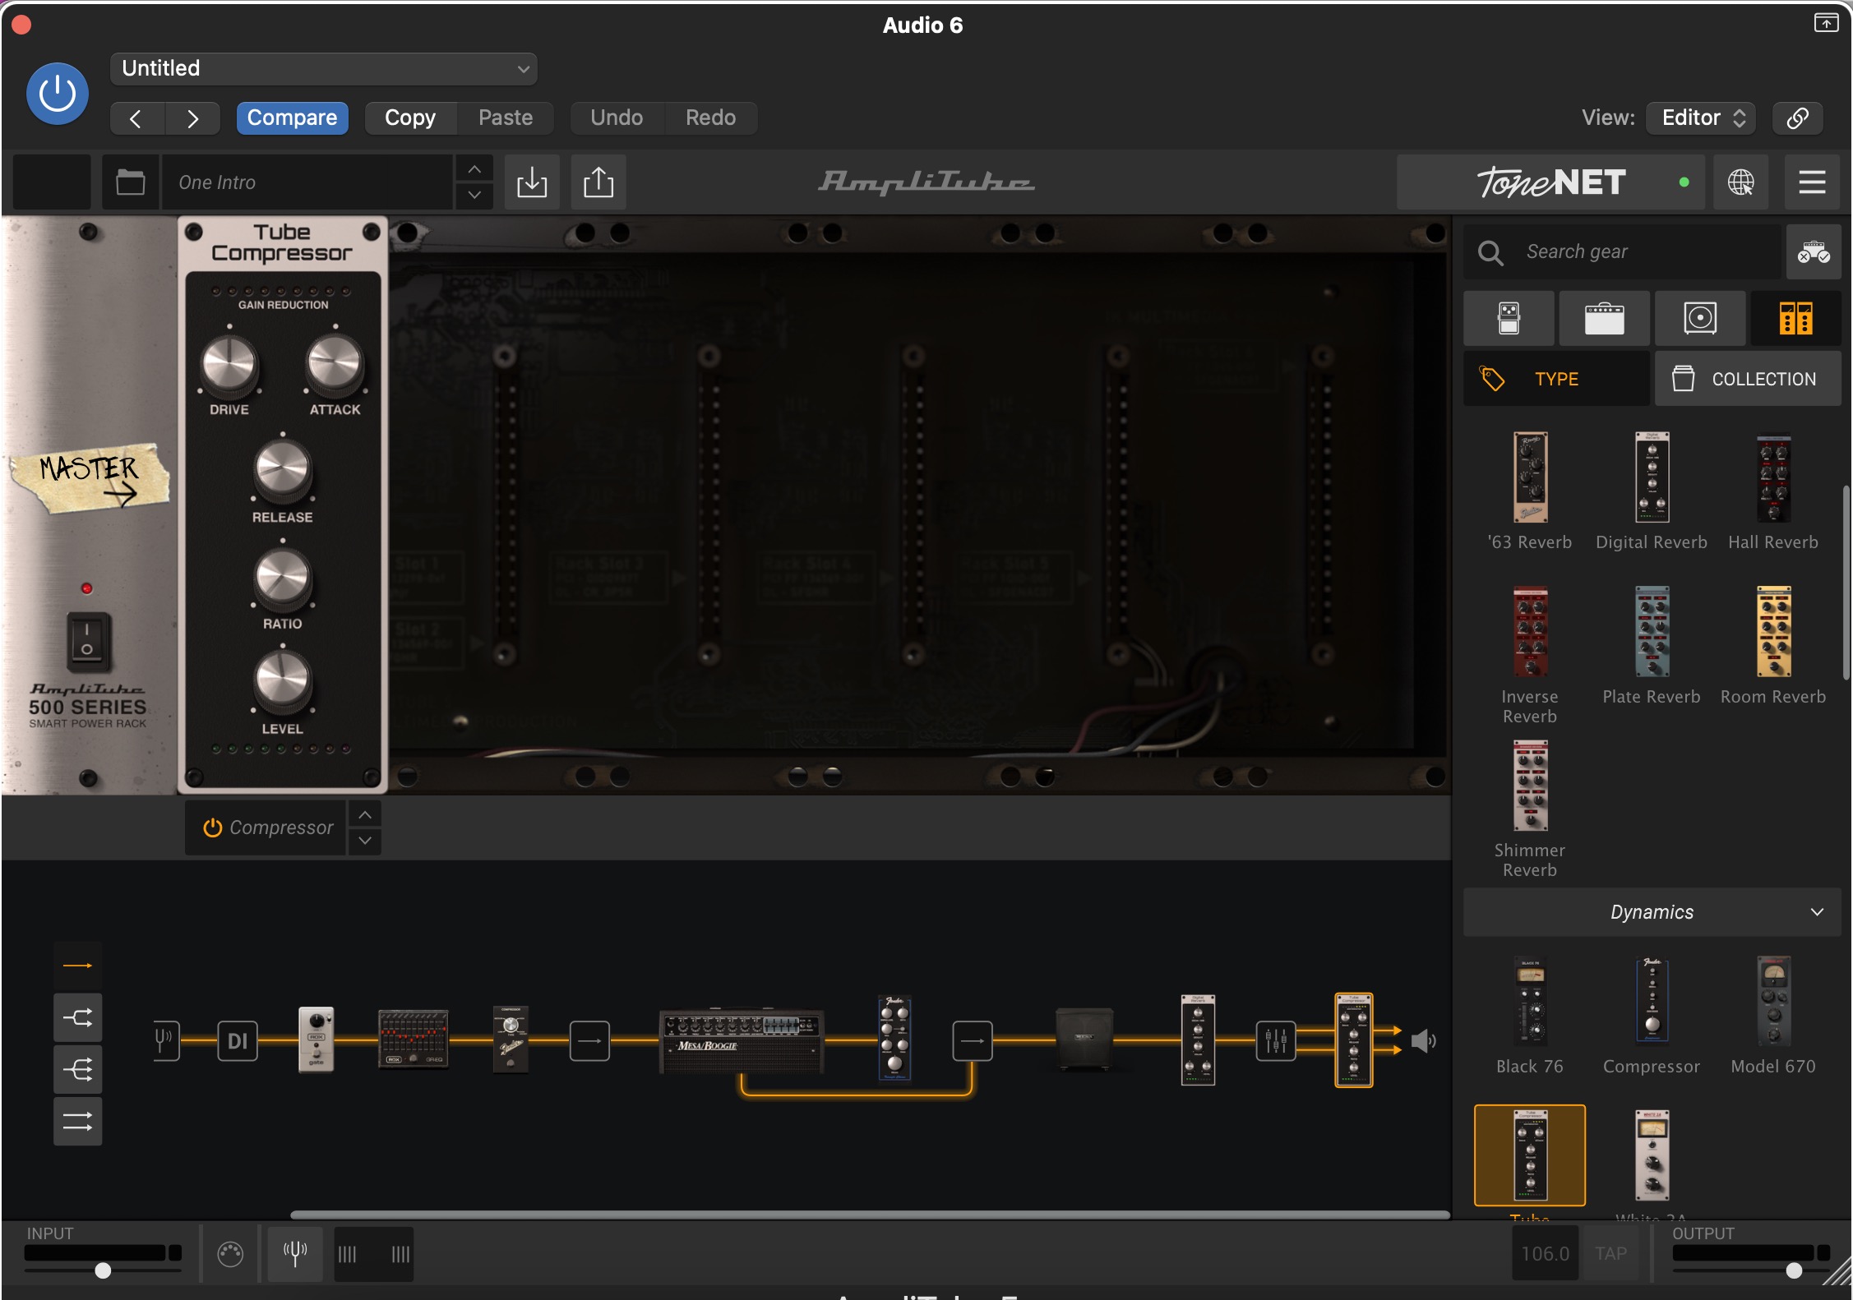The image size is (1853, 1300).
Task: Click the globe ToneNET web icon
Action: click(x=1740, y=182)
